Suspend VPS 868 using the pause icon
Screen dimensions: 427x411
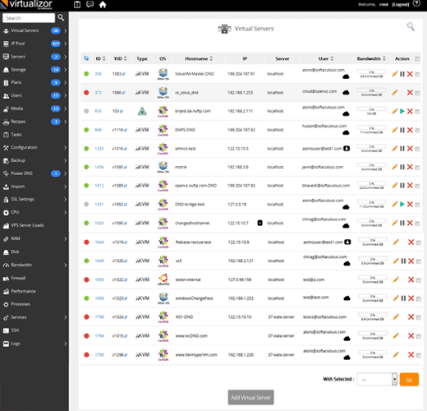[x=402, y=130]
